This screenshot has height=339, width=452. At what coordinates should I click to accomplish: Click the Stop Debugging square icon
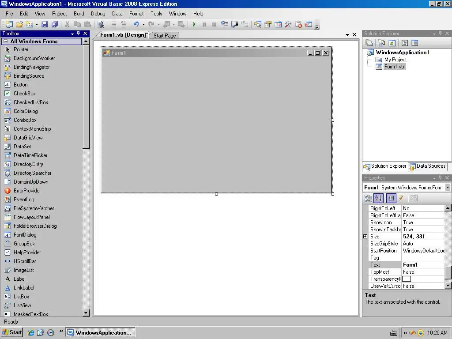point(214,25)
